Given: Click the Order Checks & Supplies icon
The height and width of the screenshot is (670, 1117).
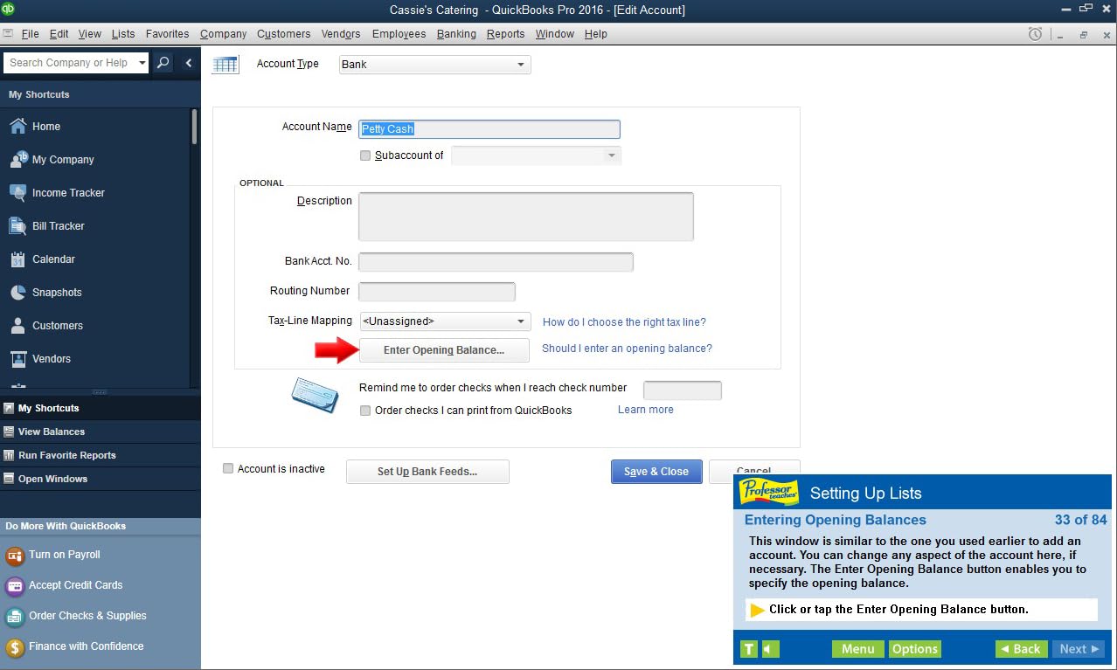Looking at the screenshot, I should [15, 617].
